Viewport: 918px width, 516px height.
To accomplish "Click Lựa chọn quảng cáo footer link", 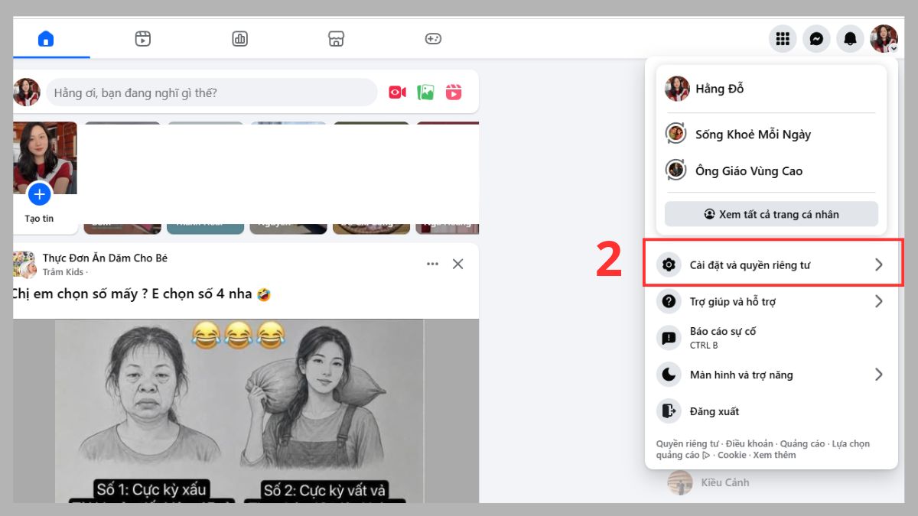I will pos(851,444).
